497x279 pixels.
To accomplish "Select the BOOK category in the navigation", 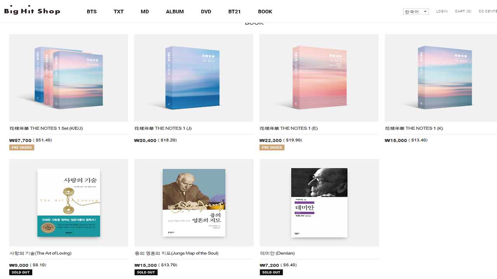I will point(265,12).
